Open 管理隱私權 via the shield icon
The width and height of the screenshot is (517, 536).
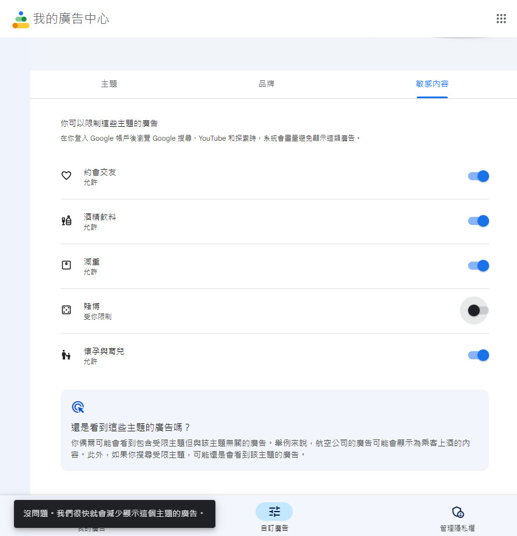tap(458, 512)
